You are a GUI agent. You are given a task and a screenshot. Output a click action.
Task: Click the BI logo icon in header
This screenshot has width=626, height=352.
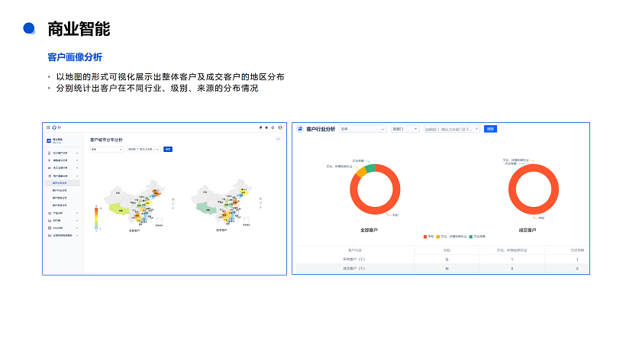53,128
